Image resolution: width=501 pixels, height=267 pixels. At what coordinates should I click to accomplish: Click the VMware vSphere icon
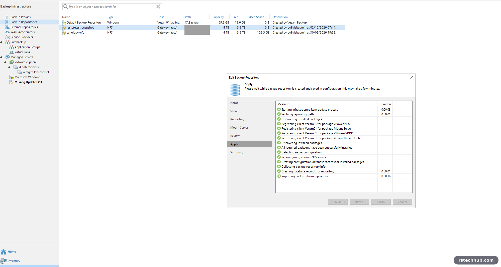coord(12,62)
